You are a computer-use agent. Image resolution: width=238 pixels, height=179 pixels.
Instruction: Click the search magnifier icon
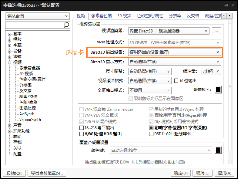click(x=66, y=25)
